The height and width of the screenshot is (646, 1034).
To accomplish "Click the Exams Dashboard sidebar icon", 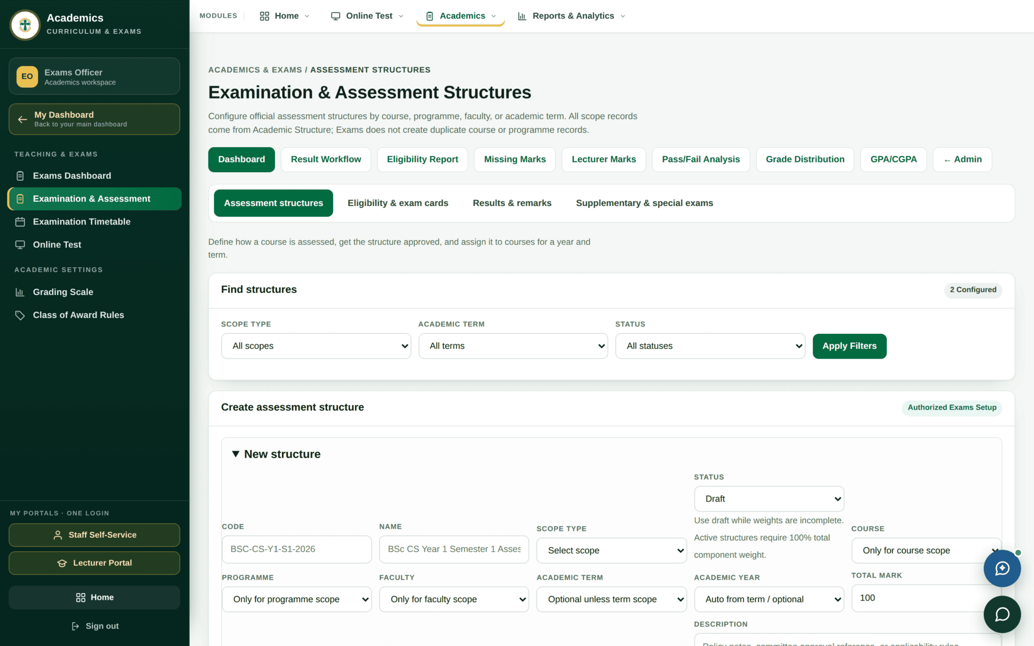I will click(20, 176).
